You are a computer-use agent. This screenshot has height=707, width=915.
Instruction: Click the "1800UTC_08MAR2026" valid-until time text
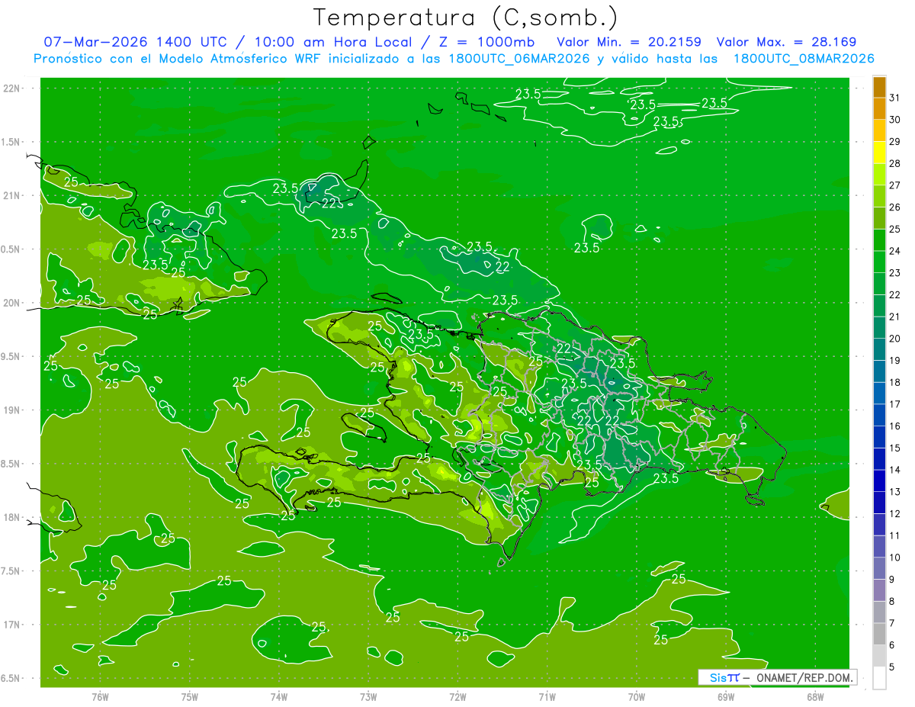click(804, 59)
